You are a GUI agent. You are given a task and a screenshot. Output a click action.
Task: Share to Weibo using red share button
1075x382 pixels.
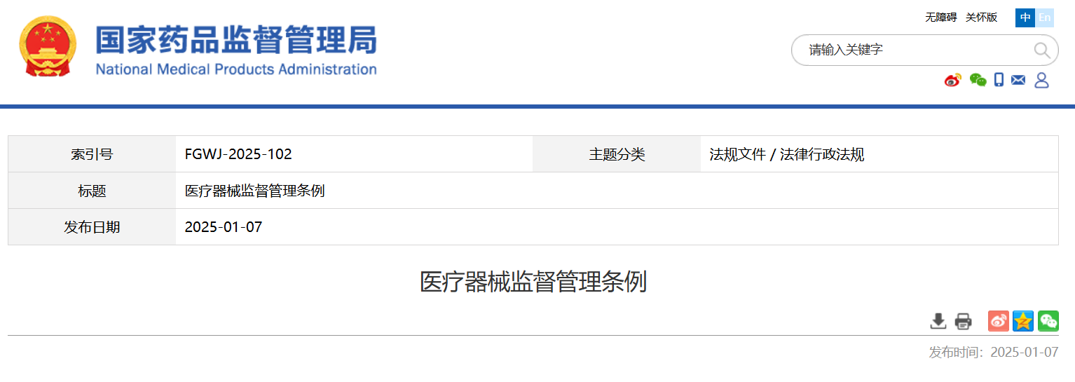click(x=999, y=321)
